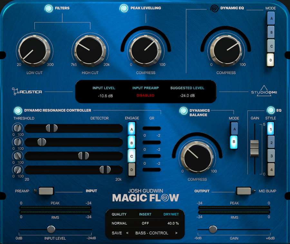290x244 pixels.
Task: Click band D threshold mini knob
Action: [18, 169]
